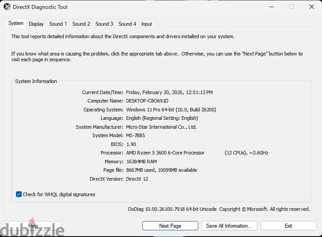Click the Next Page button
This screenshot has width=322, height=237.
click(x=170, y=226)
